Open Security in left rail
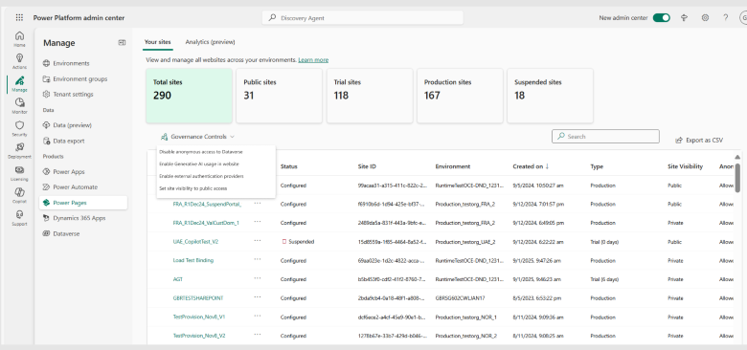 point(19,129)
